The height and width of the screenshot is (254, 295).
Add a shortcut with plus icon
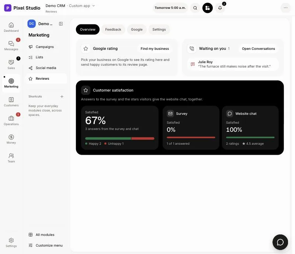62,96
